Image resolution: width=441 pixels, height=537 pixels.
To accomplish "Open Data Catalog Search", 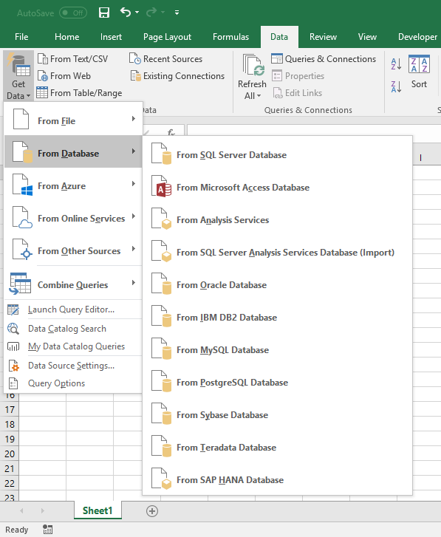I will pos(73,329).
